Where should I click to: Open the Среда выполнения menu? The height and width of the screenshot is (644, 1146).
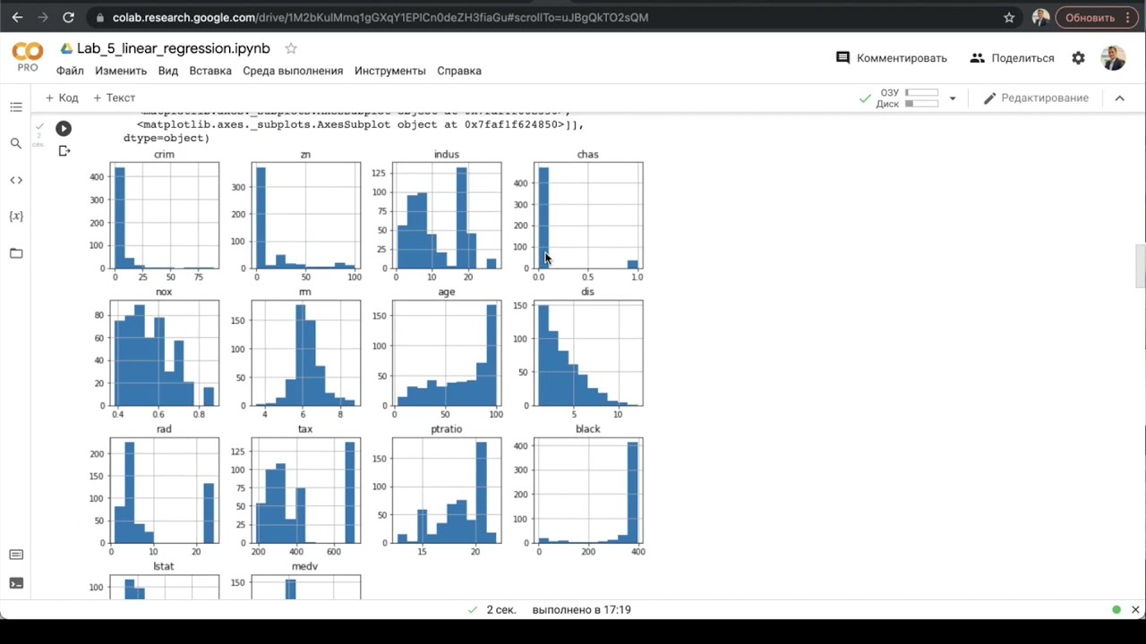(x=293, y=71)
